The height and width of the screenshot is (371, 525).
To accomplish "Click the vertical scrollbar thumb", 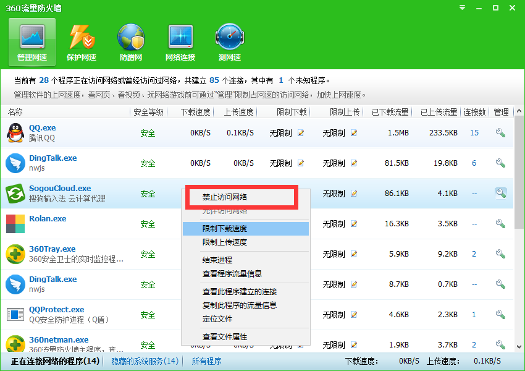I will [519, 173].
